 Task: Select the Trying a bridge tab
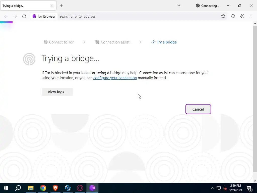coord(28,6)
